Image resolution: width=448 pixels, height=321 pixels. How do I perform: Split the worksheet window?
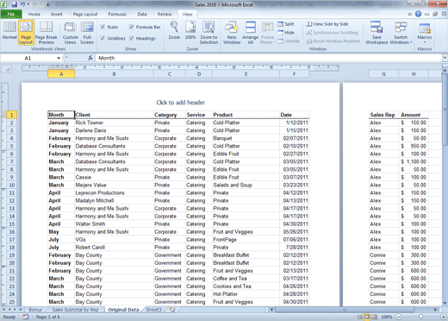[286, 24]
